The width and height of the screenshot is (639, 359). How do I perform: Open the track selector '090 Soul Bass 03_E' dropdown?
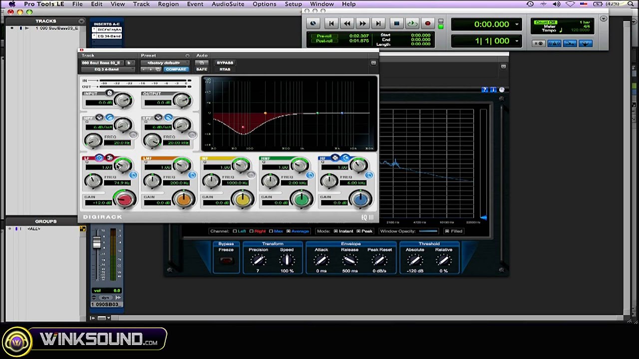tap(102, 63)
